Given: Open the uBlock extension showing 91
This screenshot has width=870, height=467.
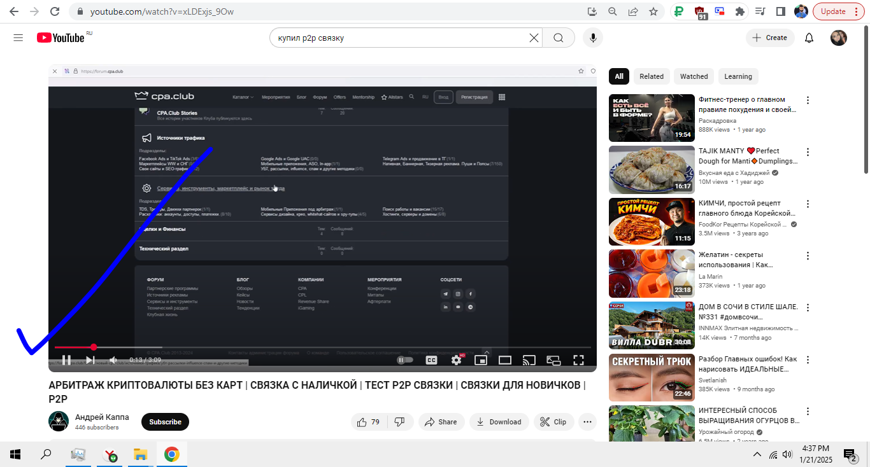Looking at the screenshot, I should click(x=701, y=12).
